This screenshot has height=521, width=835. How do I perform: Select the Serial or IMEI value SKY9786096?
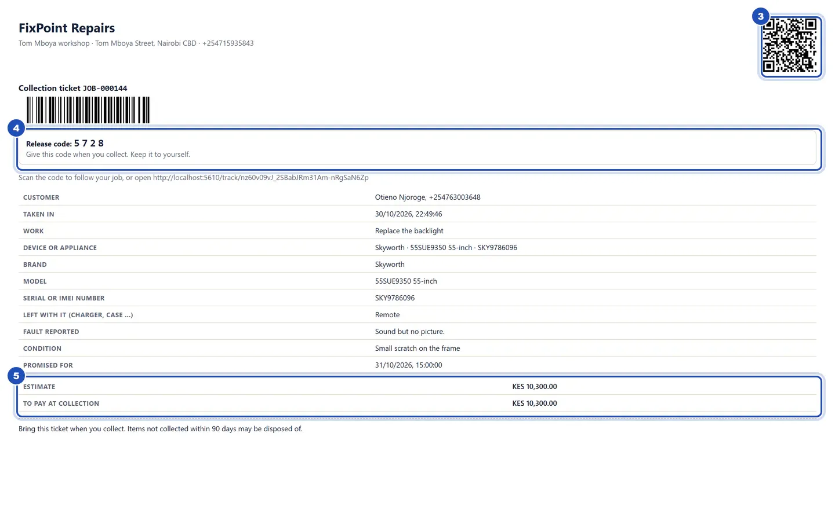[x=395, y=298]
